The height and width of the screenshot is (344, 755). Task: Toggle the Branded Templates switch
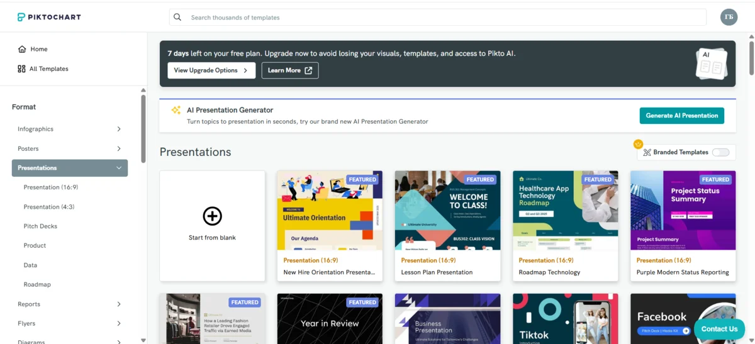[x=720, y=152]
